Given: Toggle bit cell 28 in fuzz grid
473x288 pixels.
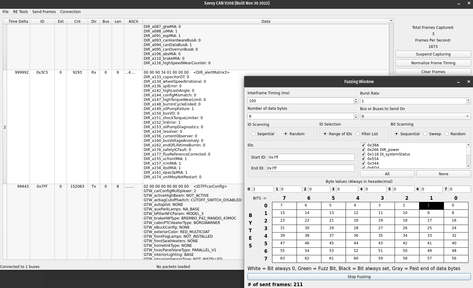Looking at the screenshot, I should pos(358,229).
